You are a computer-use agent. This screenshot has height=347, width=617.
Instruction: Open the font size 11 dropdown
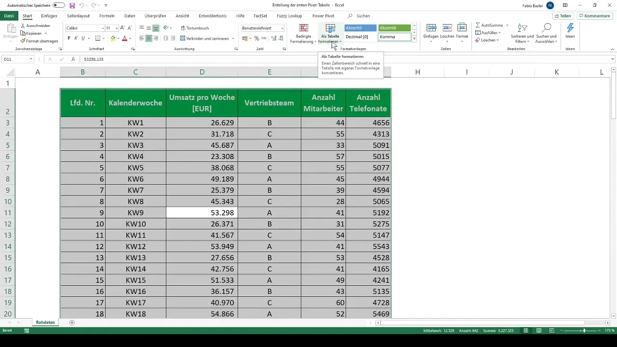tap(117, 28)
